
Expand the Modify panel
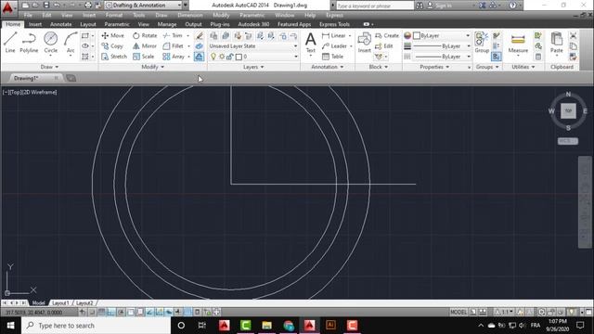tap(152, 67)
